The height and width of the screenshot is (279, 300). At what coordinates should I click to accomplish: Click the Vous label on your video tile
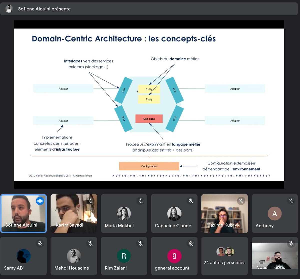(x=262, y=267)
